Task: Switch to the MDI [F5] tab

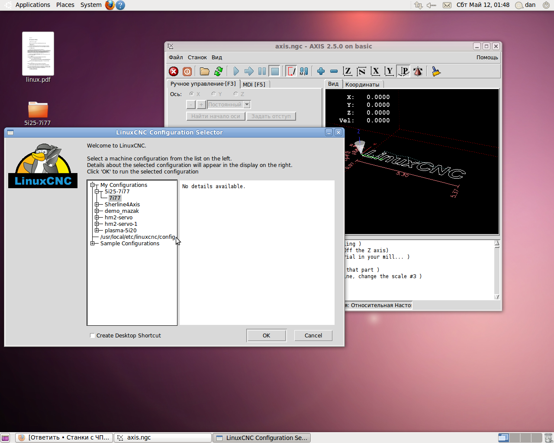Action: pyautogui.click(x=254, y=84)
